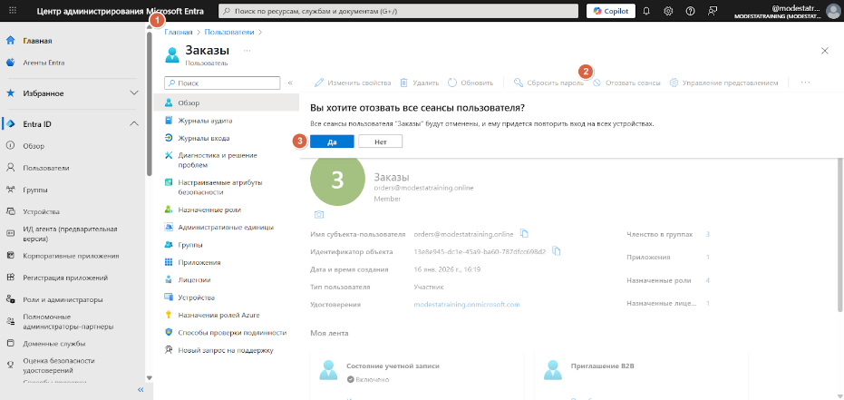The height and width of the screenshot is (400, 844).
Task: Open the app launcher waffle icon
Action: coord(13,10)
